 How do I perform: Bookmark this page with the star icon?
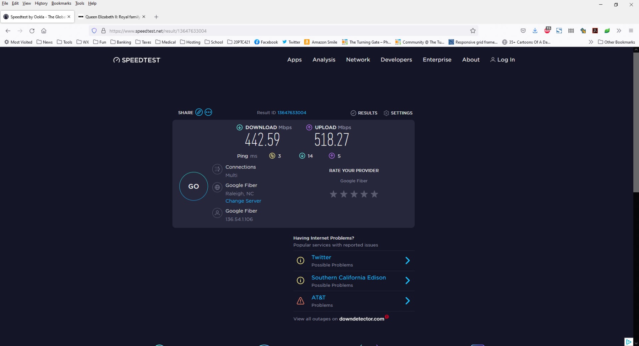[473, 31]
